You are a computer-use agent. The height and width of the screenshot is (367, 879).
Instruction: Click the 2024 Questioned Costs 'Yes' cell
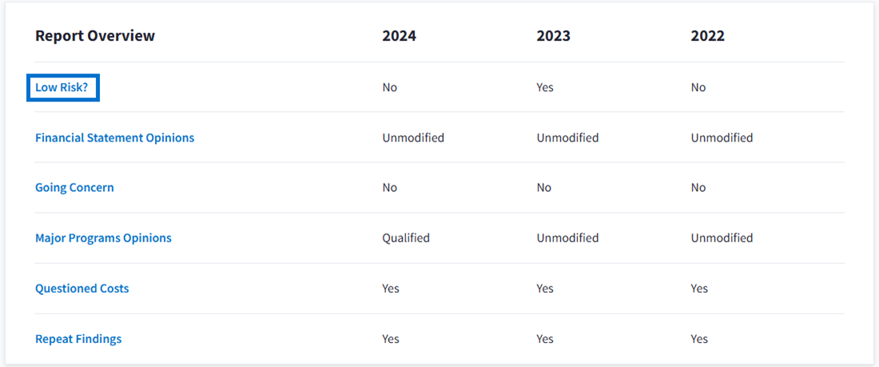coord(391,289)
